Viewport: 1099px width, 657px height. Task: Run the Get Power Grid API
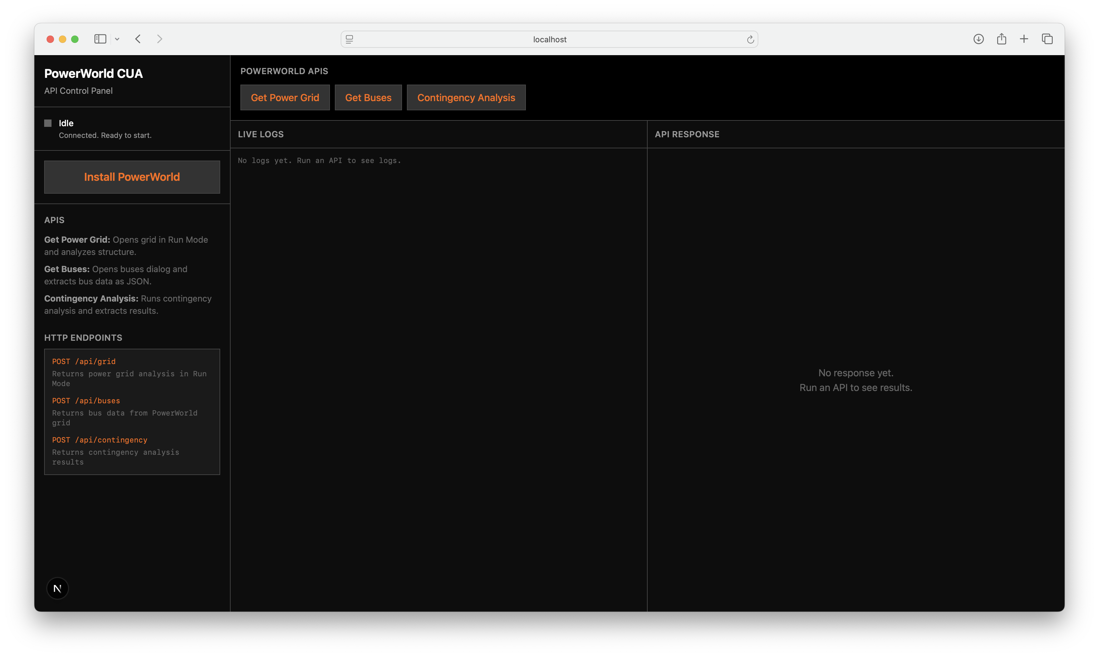coord(285,97)
